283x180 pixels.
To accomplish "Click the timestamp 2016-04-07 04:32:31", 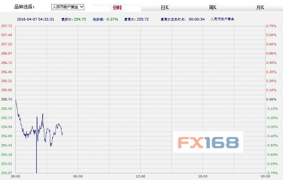I will [36, 19].
